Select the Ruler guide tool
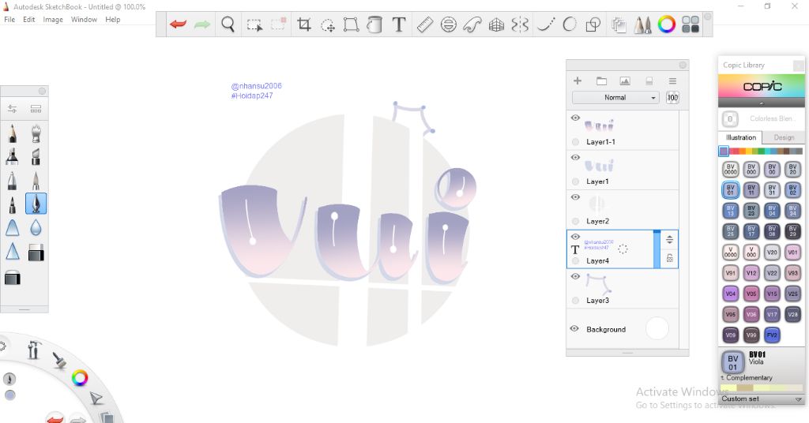The height and width of the screenshot is (423, 809). 424,24
